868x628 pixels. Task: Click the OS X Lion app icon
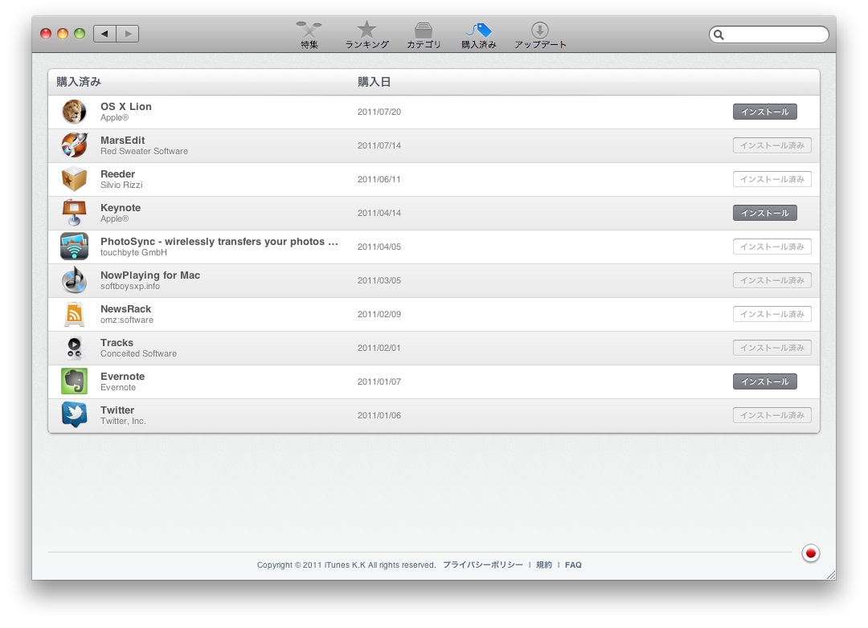coord(74,112)
